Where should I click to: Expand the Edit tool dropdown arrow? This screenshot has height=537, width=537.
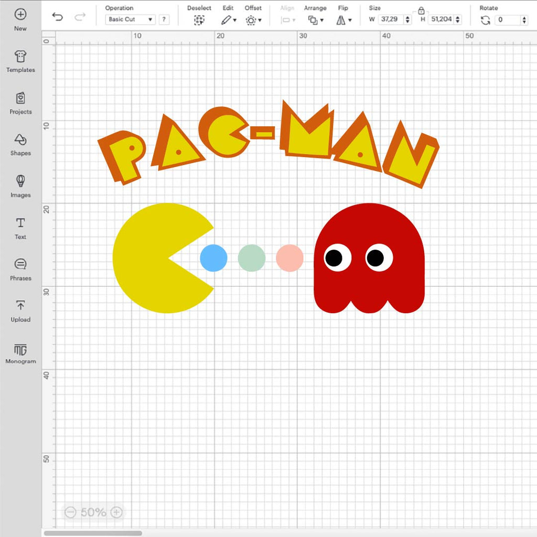coord(234,20)
